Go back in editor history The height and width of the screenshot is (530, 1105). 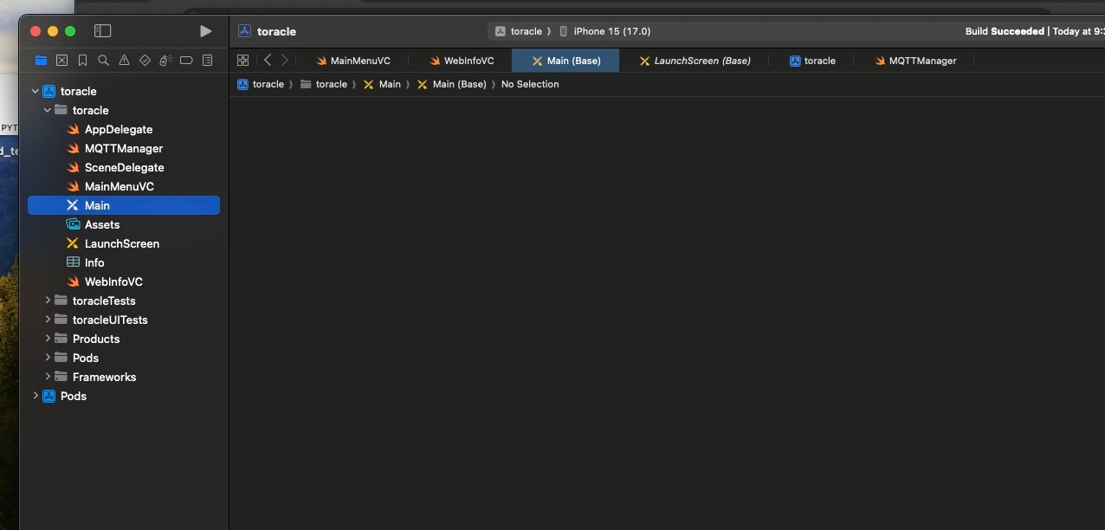(268, 61)
